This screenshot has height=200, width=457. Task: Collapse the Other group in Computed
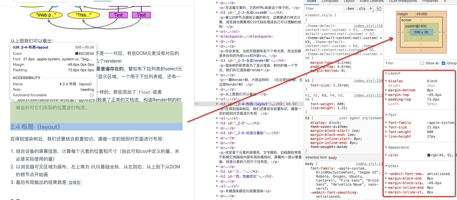[386, 166]
